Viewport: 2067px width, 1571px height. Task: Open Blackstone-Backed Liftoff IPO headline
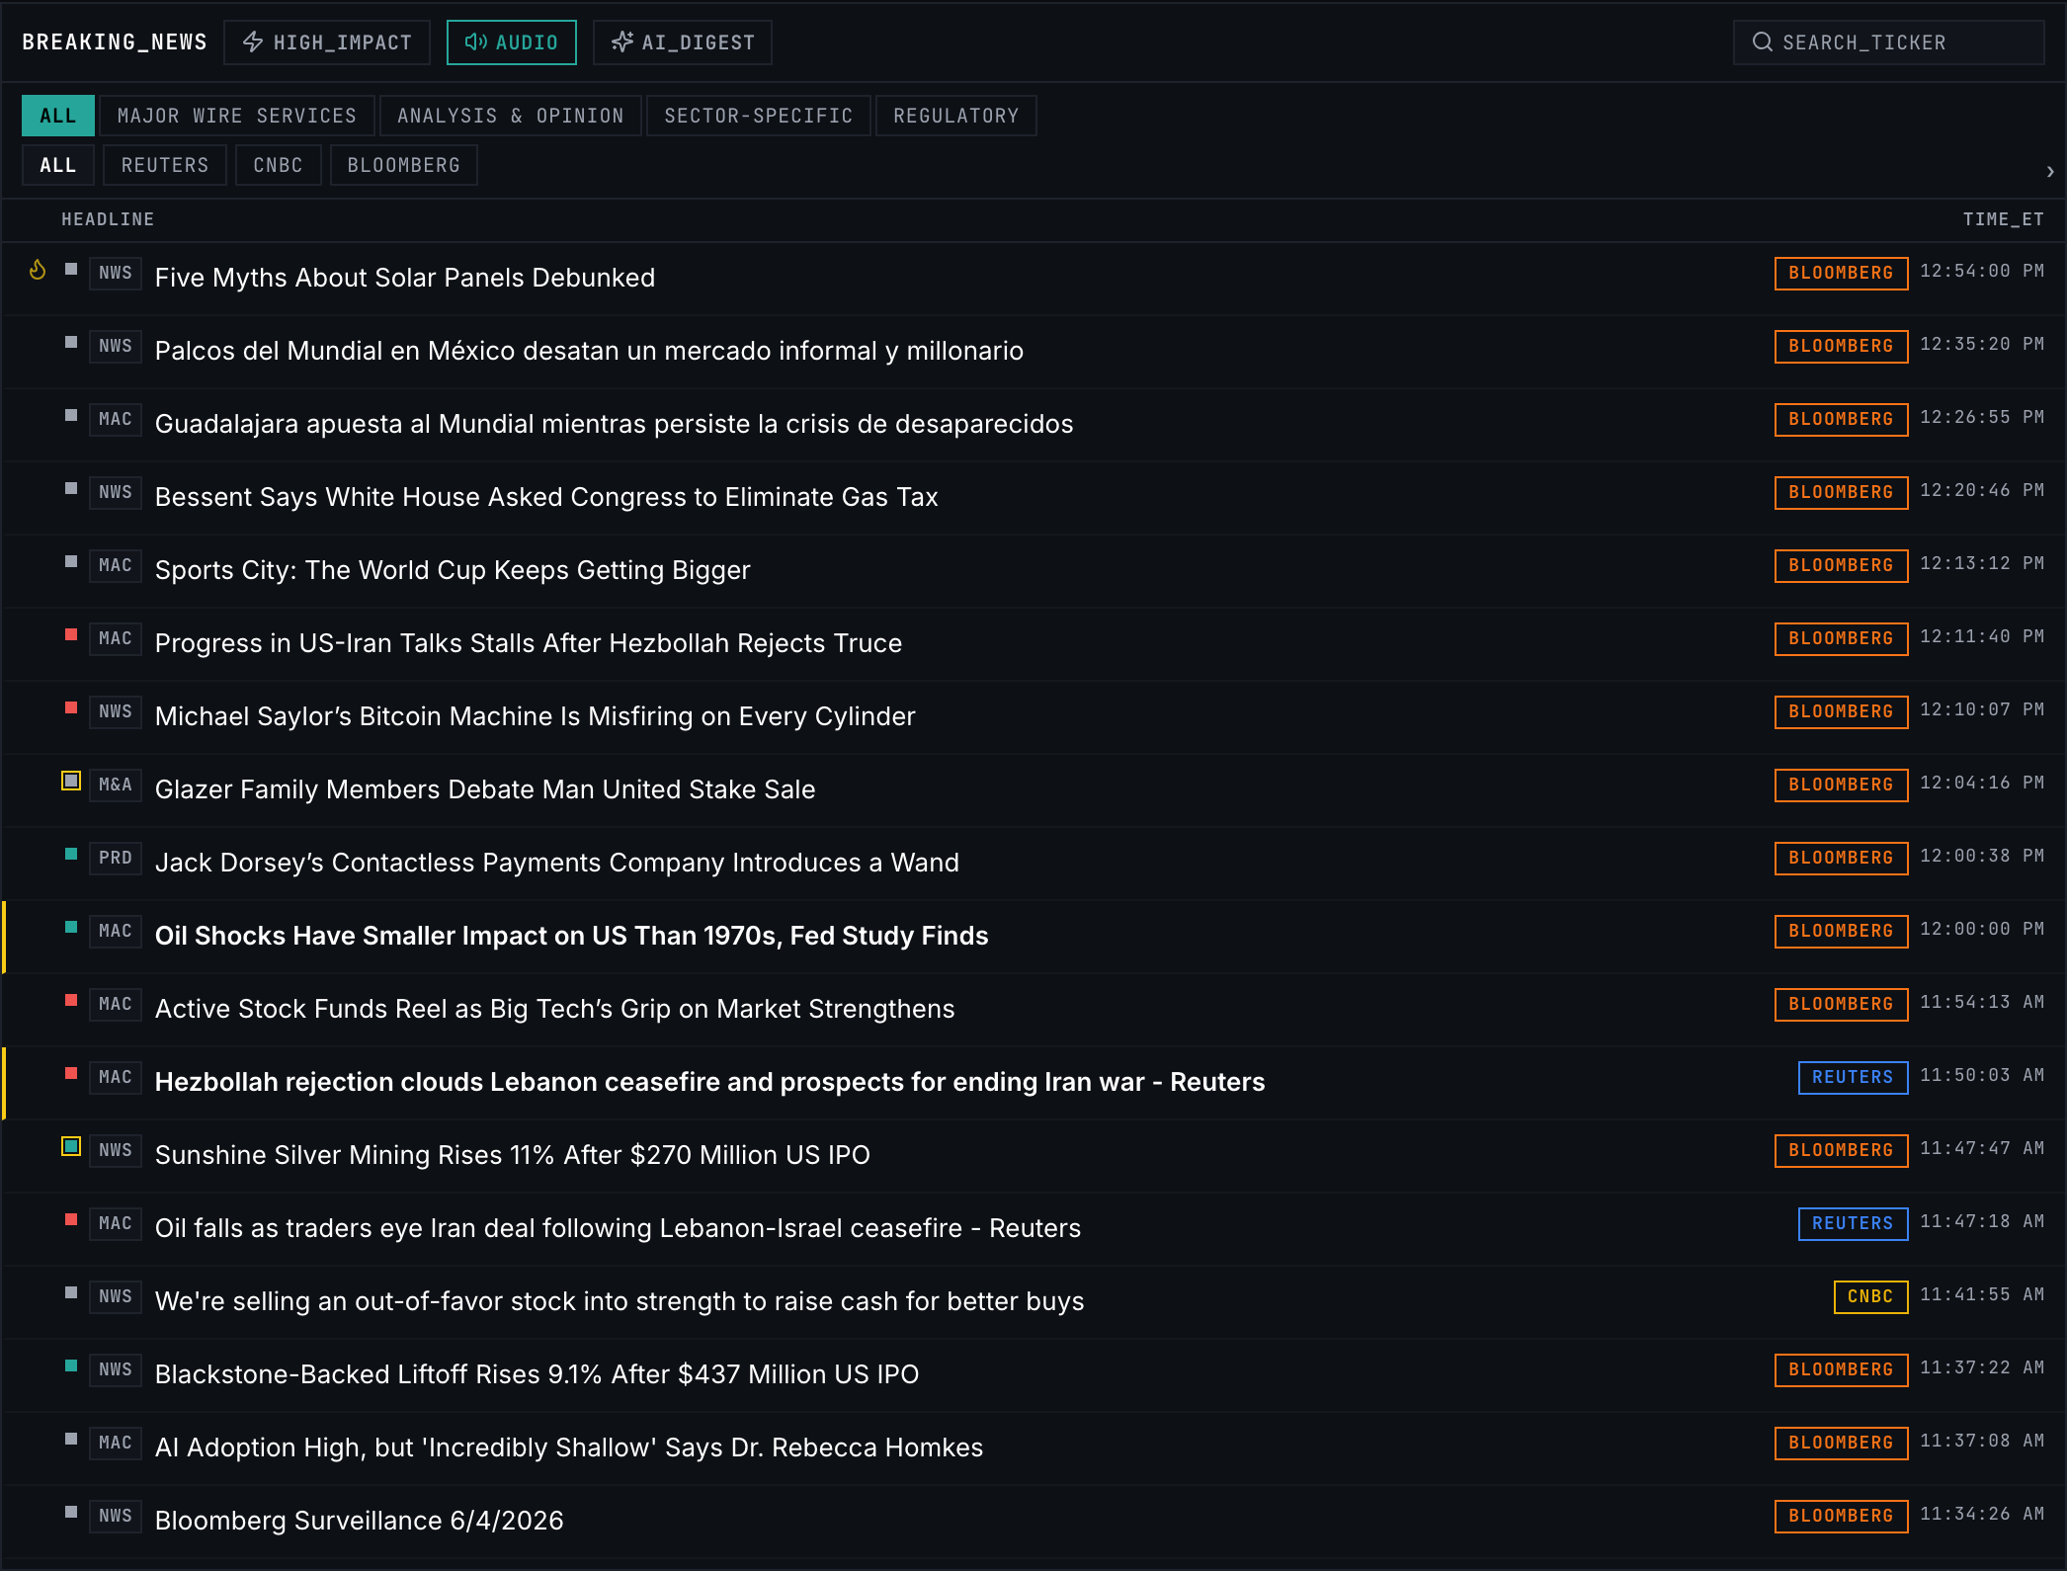pos(537,1374)
